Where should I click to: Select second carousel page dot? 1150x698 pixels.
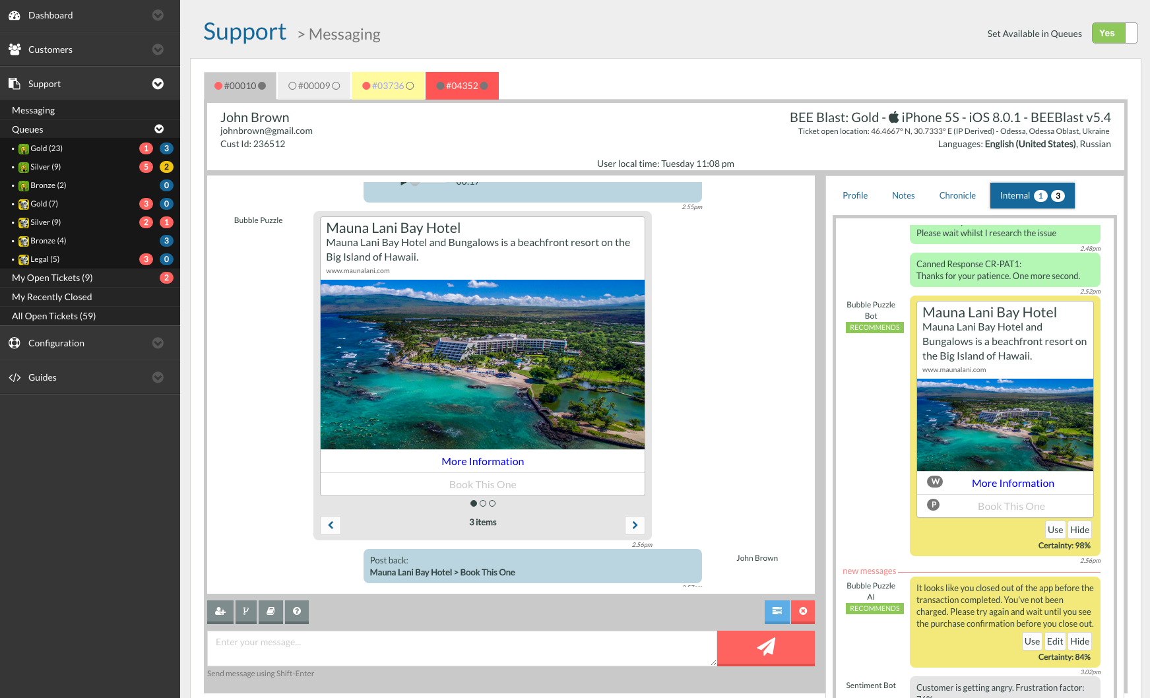(483, 503)
